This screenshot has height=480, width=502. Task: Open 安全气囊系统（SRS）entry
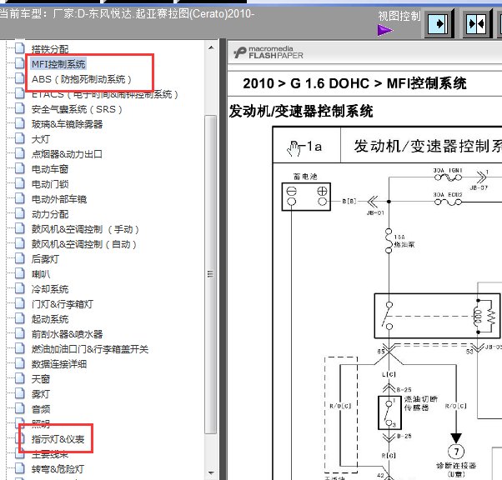coord(77,109)
